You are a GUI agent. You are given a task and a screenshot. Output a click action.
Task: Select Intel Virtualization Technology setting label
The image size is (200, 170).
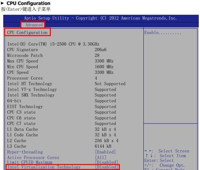pos(44,167)
